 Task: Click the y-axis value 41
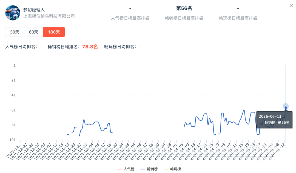[x=14, y=95]
